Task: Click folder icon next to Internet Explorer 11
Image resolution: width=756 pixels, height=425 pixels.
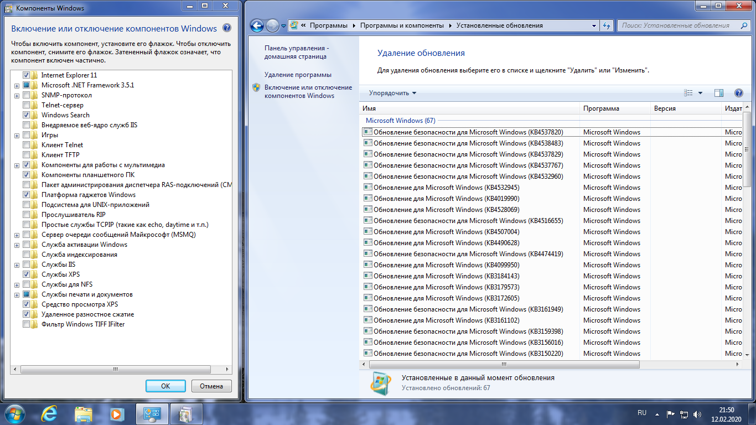Action: click(35, 75)
